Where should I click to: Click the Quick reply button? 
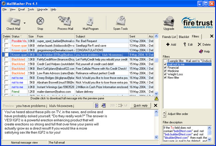pyautogui.click(x=140, y=105)
